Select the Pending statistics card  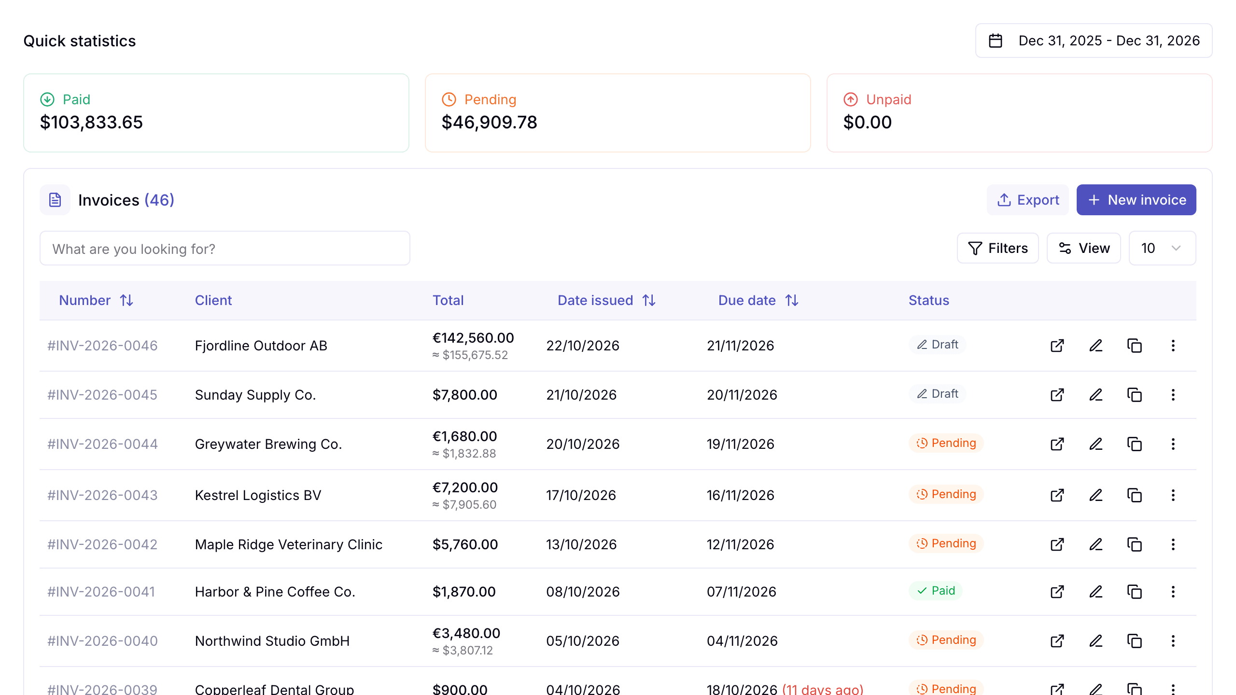(618, 113)
